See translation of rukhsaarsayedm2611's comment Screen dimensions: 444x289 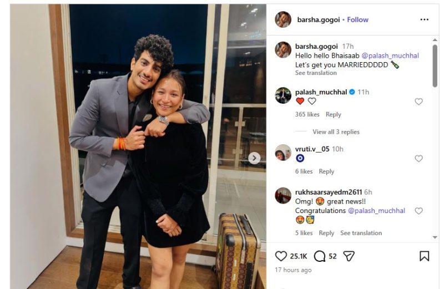[x=361, y=233]
